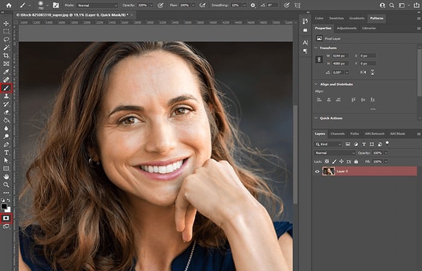Select the Brush tool in toolbar

tap(6, 88)
